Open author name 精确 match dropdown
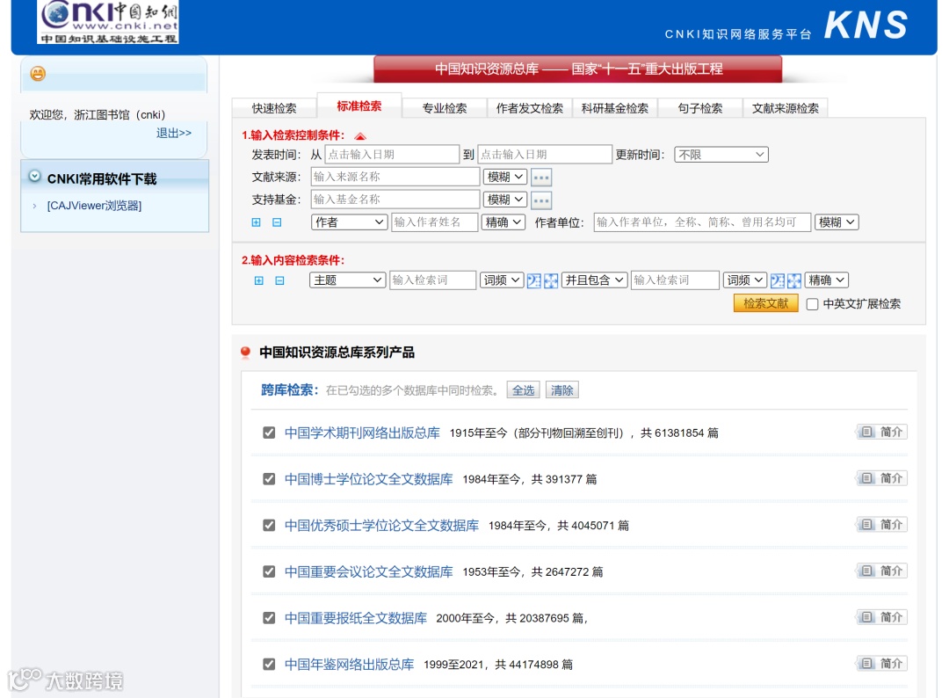949x698 pixels. click(503, 222)
